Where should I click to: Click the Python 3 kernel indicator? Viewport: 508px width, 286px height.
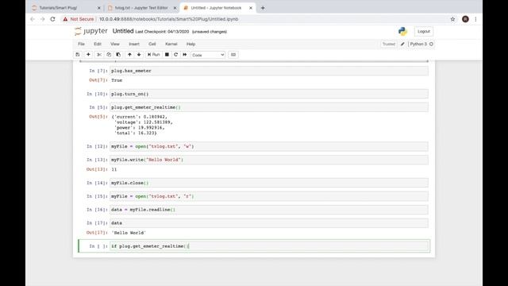[x=421, y=44]
